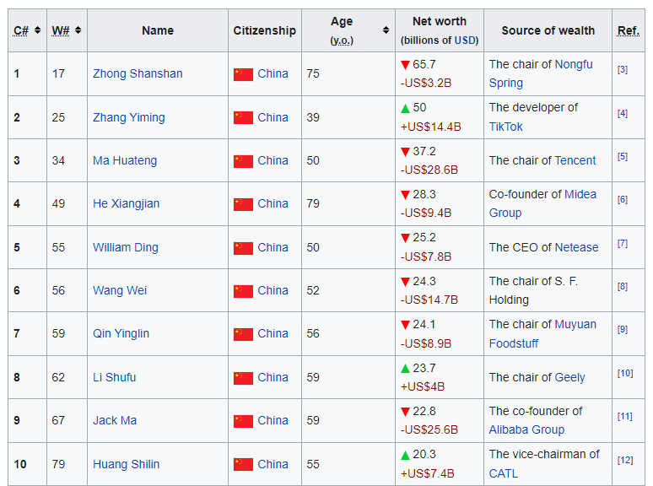Open the USD link in Net worth header
The image size is (653, 486).
click(x=464, y=40)
